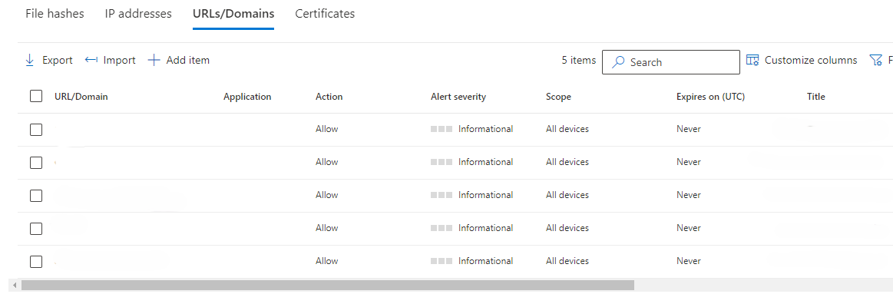Check the last row checkbox

(x=36, y=262)
